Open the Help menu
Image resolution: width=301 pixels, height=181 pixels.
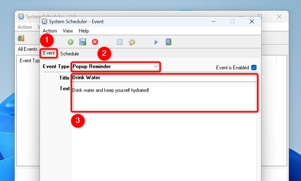pyautogui.click(x=84, y=31)
